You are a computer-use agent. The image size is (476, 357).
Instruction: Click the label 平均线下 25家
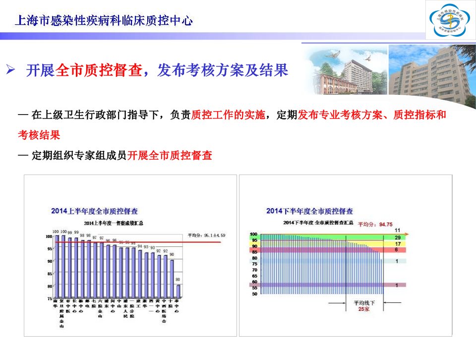click(x=364, y=306)
